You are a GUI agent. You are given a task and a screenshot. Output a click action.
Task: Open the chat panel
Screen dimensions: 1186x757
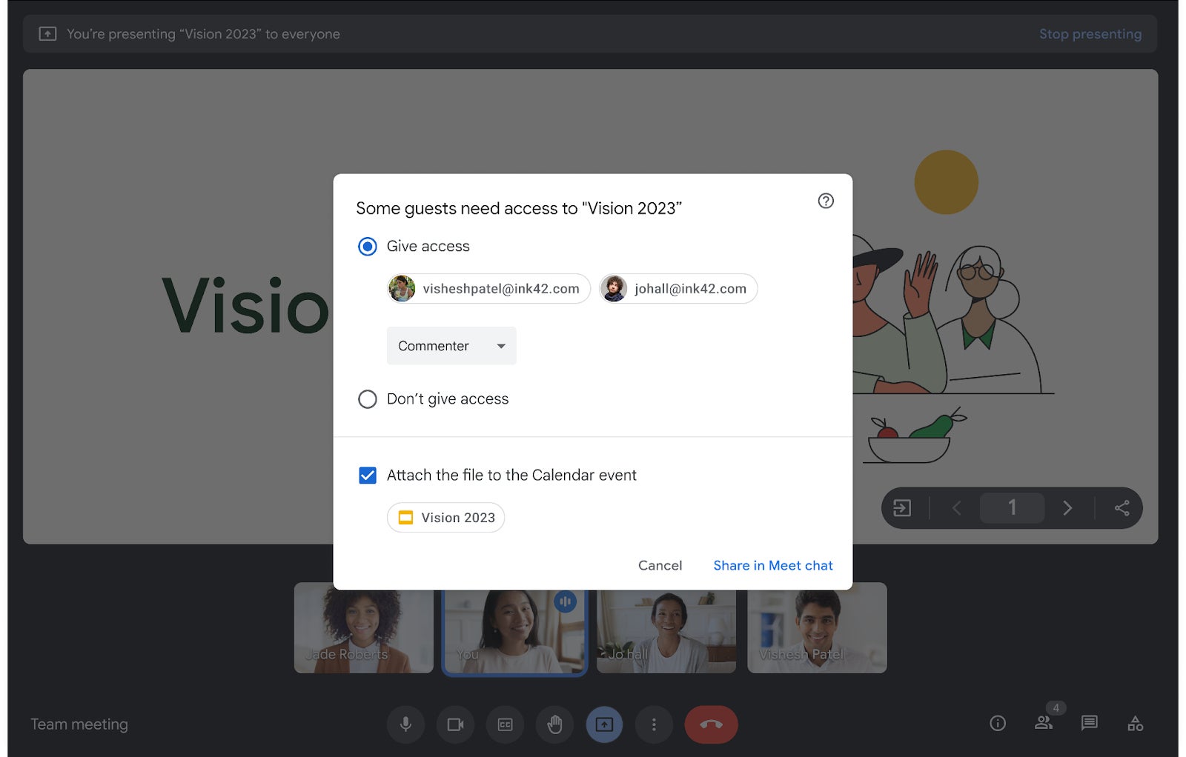1089,723
